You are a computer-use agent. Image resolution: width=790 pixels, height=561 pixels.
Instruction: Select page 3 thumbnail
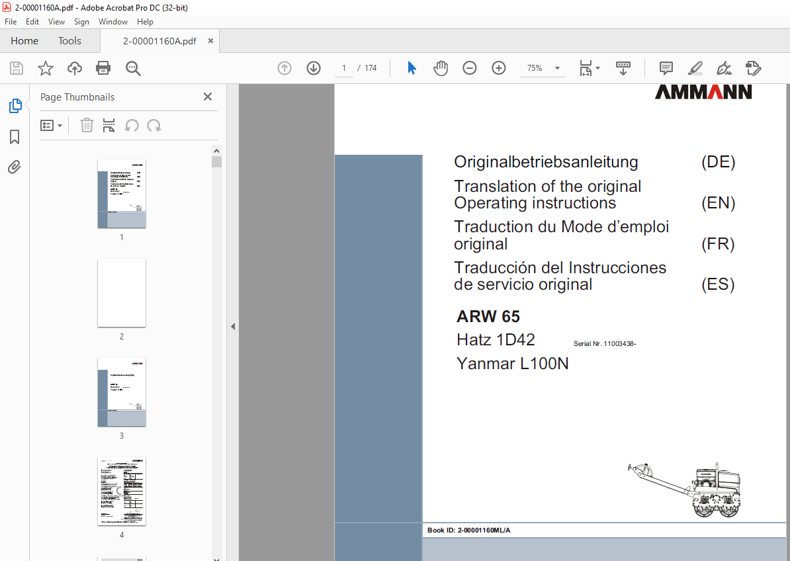(x=122, y=392)
